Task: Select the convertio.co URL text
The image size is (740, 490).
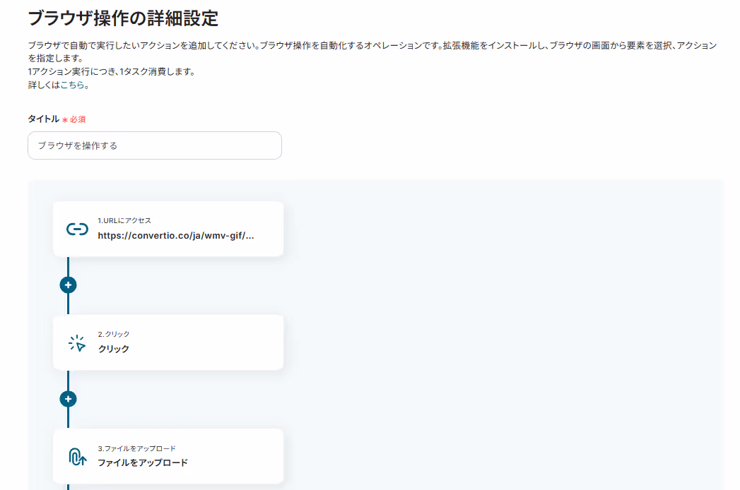Action: (x=175, y=235)
